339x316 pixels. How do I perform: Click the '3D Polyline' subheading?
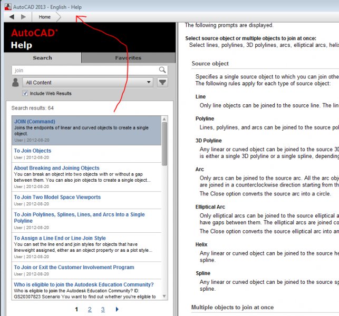(209, 141)
